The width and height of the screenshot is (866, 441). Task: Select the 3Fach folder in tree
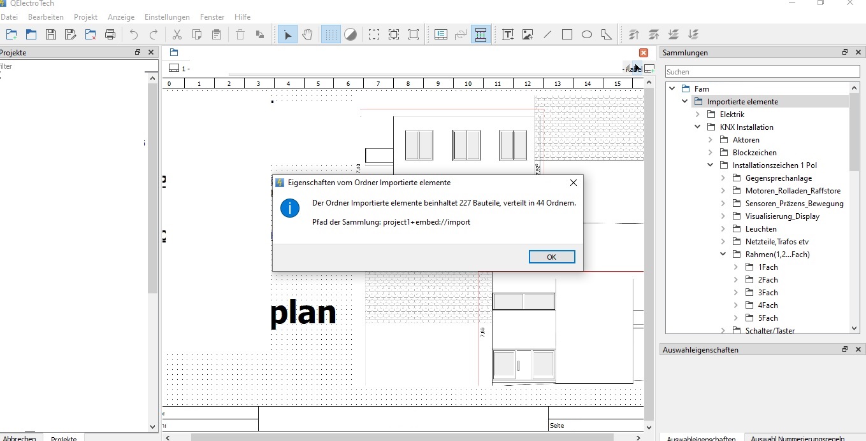pyautogui.click(x=767, y=293)
